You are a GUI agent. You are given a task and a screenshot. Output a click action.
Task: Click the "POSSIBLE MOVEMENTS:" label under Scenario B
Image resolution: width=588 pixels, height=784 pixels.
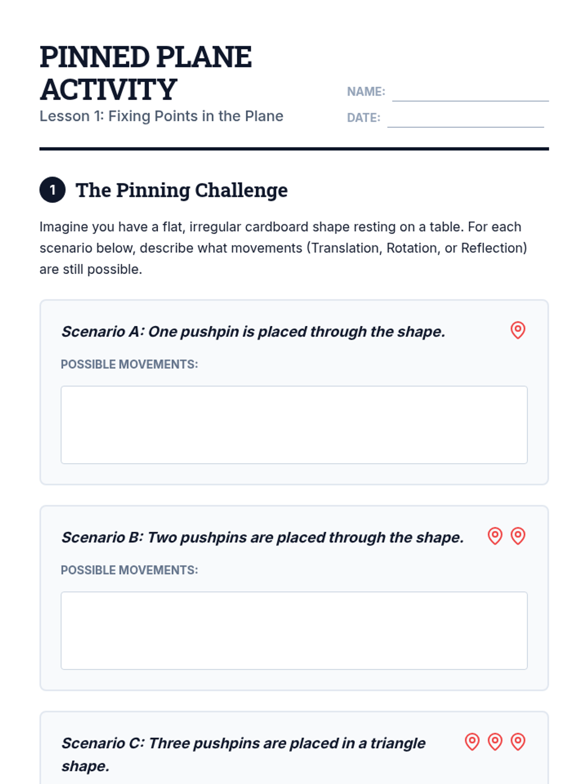129,570
